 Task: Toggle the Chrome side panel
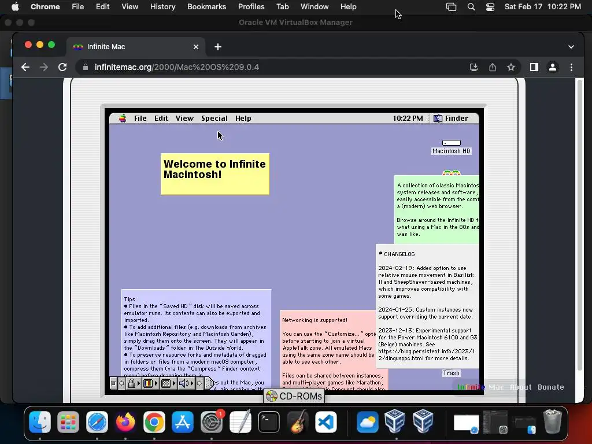pyautogui.click(x=534, y=67)
